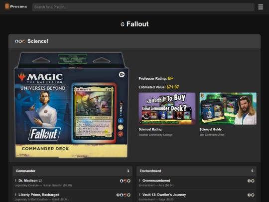The image size is (269, 202).
Task: Click the Estimated Value $71.97
Action: pyautogui.click(x=173, y=87)
